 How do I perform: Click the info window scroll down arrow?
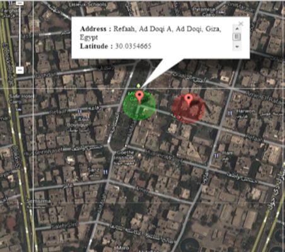click(x=237, y=47)
